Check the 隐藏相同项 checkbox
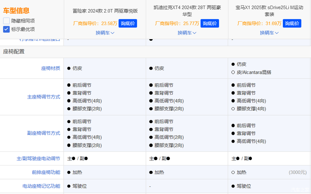This screenshot has height=194, width=311. click(x=6, y=21)
